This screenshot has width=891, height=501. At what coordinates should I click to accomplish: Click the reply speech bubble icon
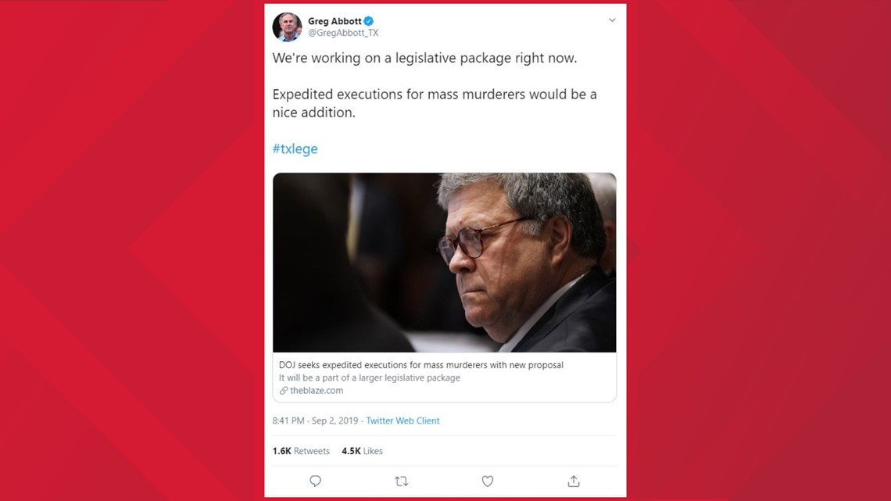point(316,481)
